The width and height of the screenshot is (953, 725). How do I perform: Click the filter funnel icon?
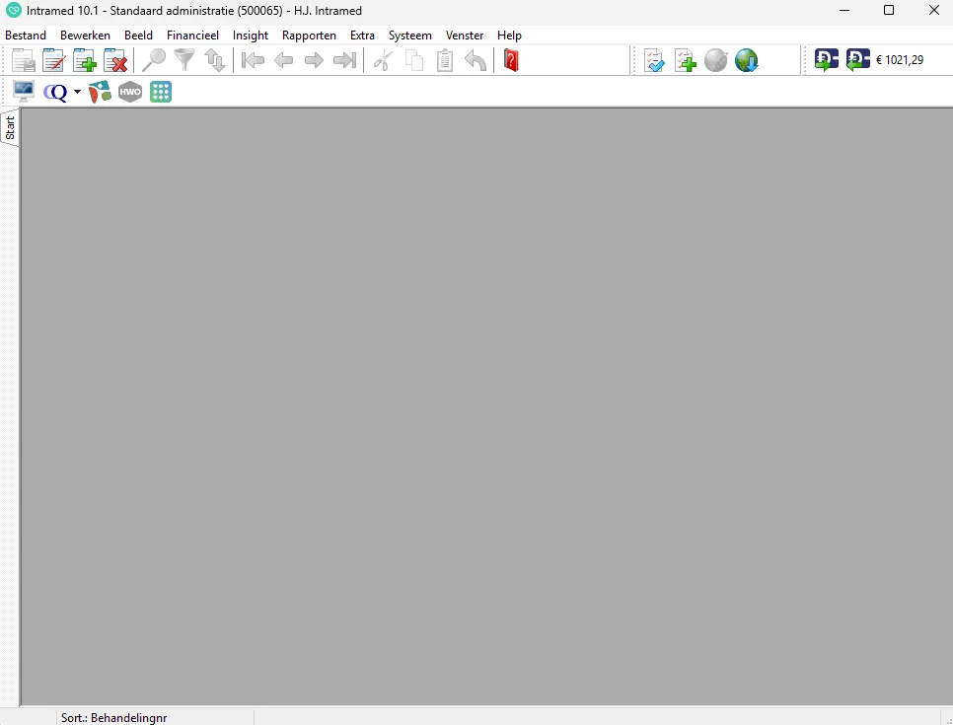pyautogui.click(x=184, y=61)
